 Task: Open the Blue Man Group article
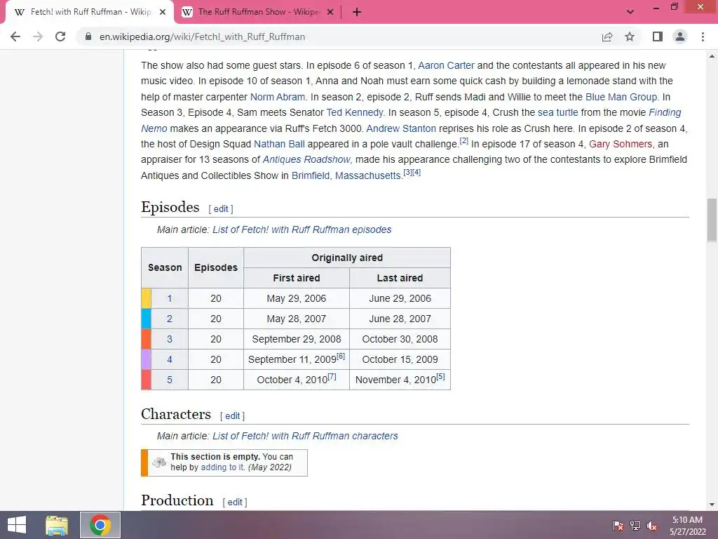pos(621,97)
